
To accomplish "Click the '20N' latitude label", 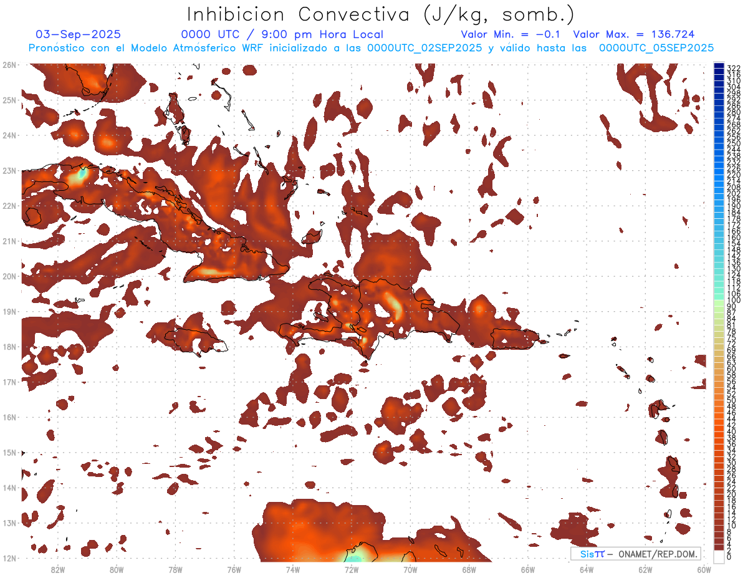I will point(9,276).
